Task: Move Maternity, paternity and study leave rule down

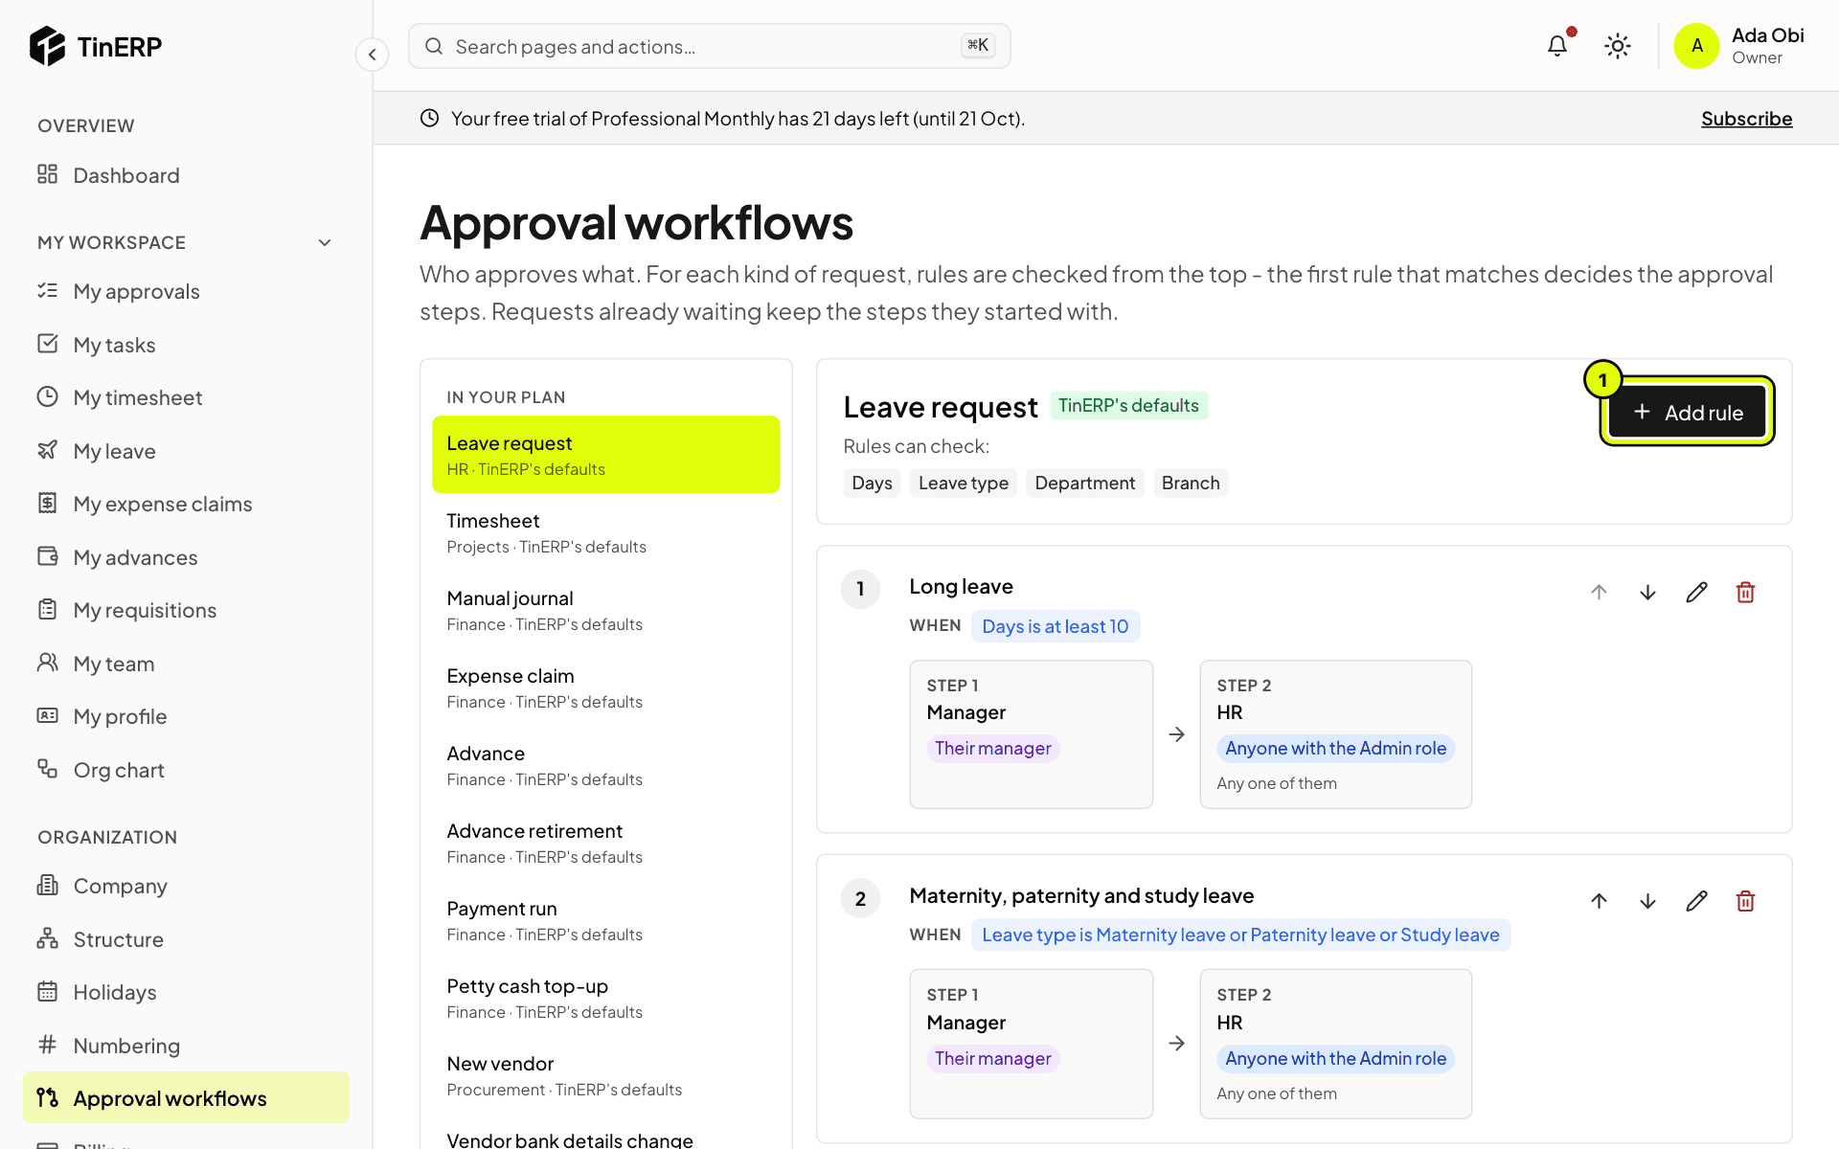Action: click(x=1647, y=901)
